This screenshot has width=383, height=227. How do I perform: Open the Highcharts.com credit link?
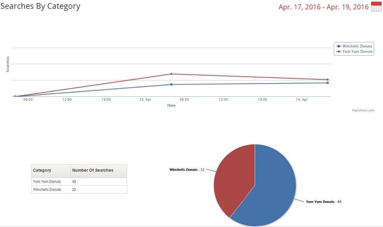[363, 110]
